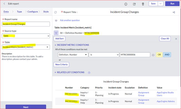The height and width of the screenshot is (109, 181).
Task: Add an OR condition
Action: [159, 55]
